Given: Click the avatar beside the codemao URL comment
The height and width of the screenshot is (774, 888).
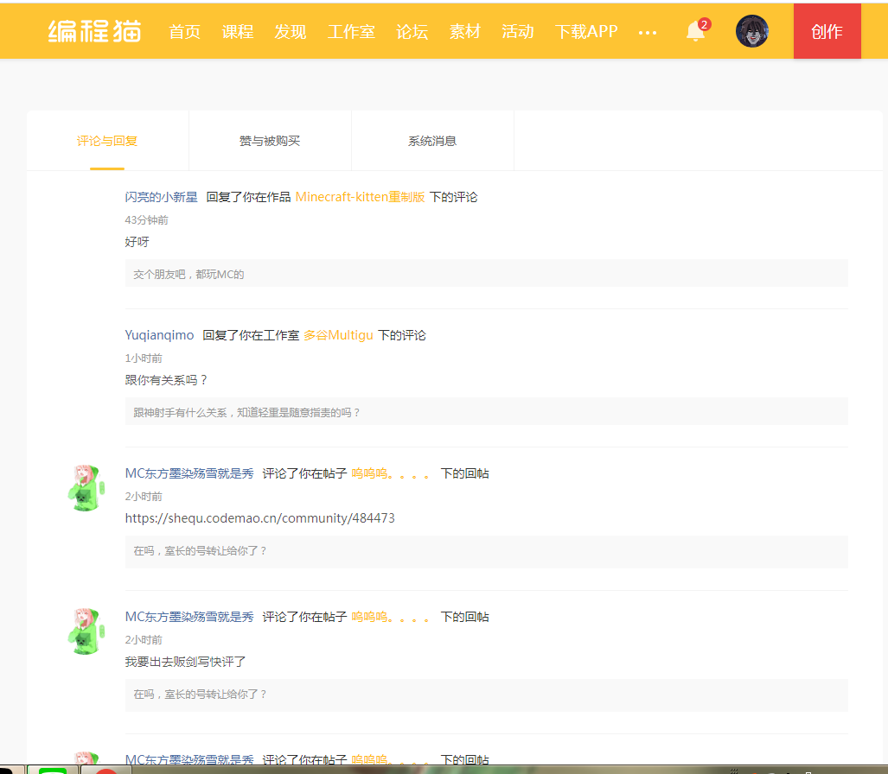Looking at the screenshot, I should pos(86,488).
